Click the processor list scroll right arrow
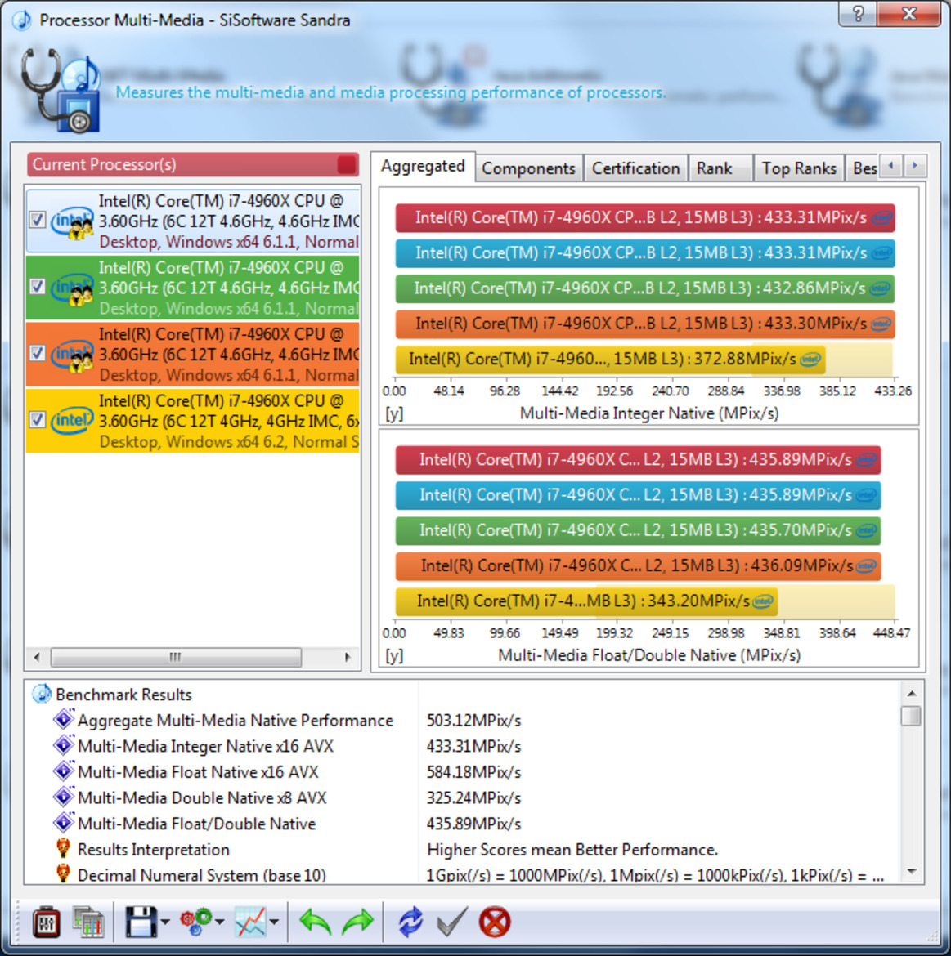The height and width of the screenshot is (956, 951). (348, 657)
